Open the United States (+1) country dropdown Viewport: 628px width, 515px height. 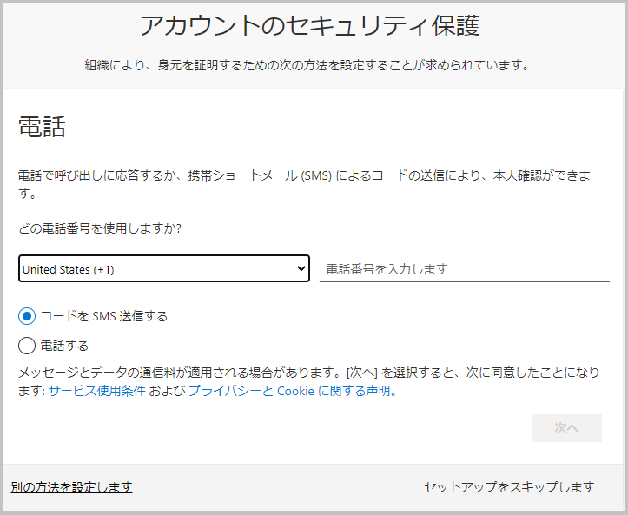click(x=163, y=269)
